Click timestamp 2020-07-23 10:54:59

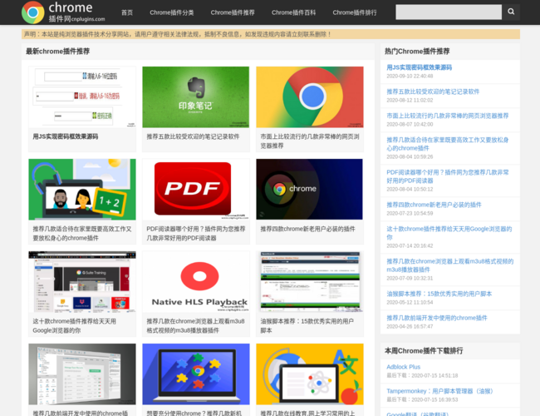point(410,213)
